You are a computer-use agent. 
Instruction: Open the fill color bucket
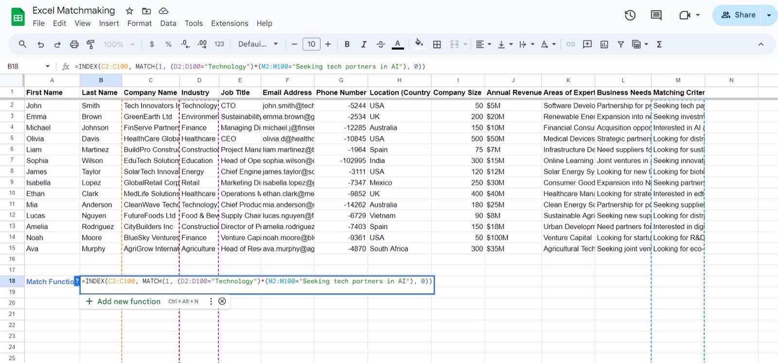tap(419, 44)
